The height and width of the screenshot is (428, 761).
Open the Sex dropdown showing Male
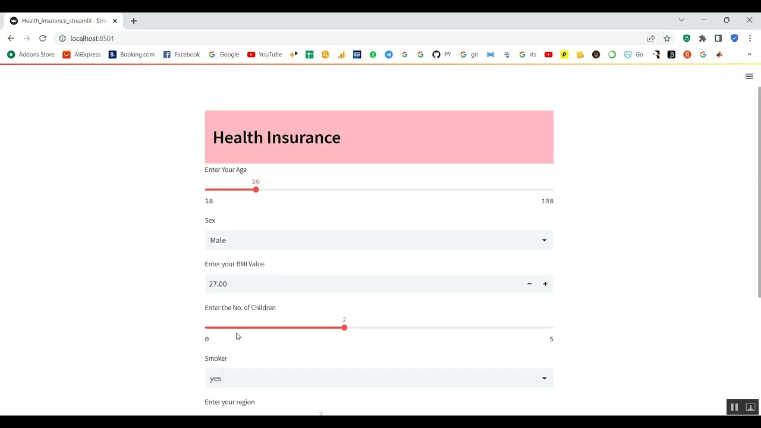pos(379,240)
